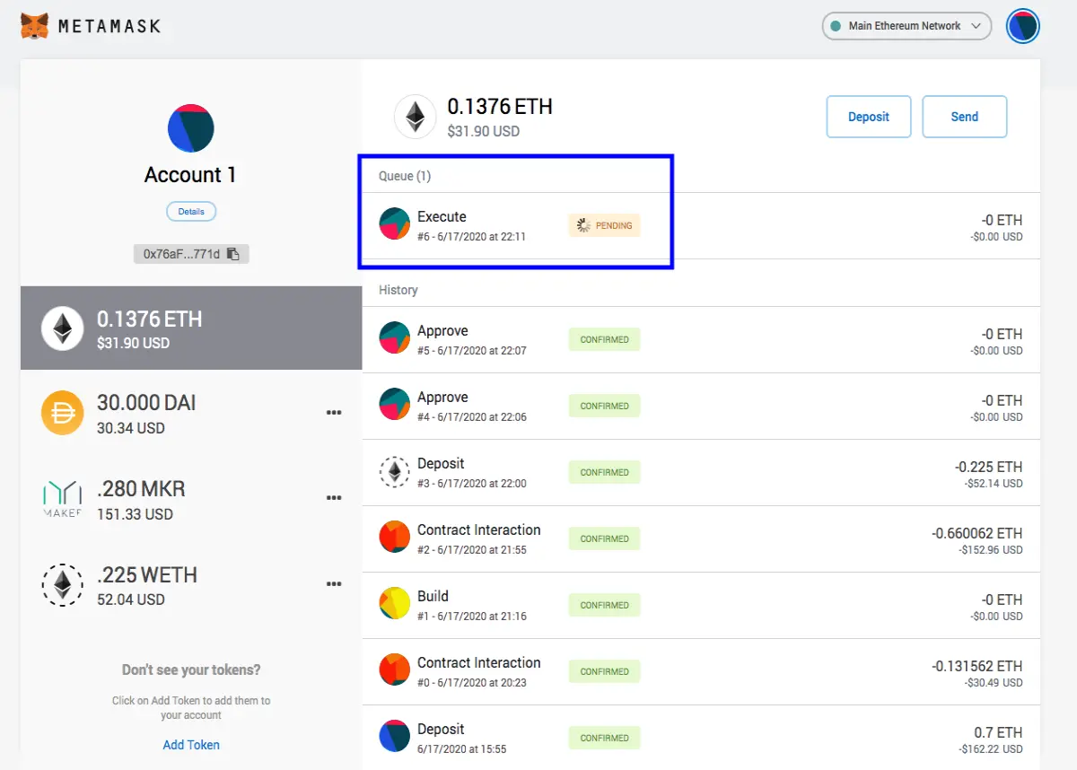This screenshot has width=1077, height=770.
Task: Click the identicon of Contract Interaction #0
Action: pyautogui.click(x=395, y=669)
